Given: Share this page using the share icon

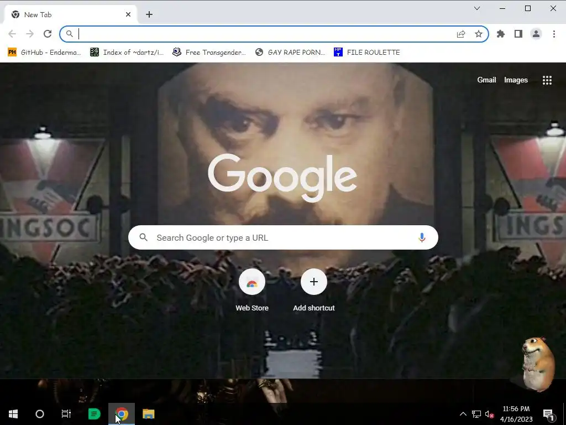Looking at the screenshot, I should 461,34.
